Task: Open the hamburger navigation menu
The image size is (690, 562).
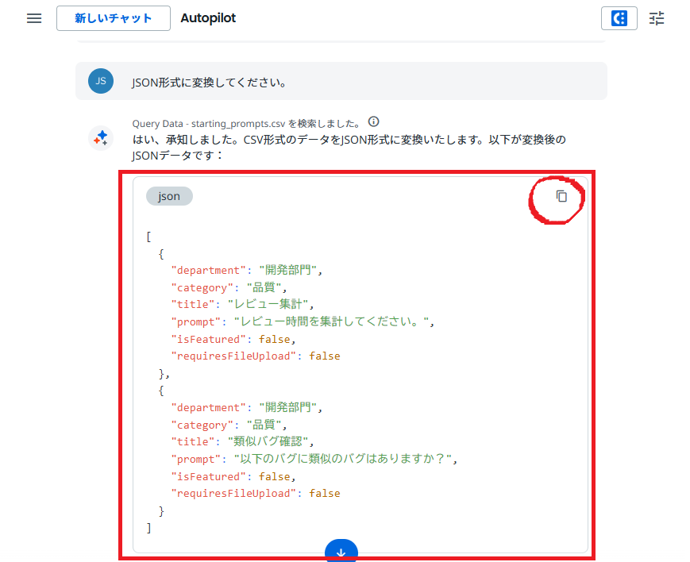Action: point(34,18)
